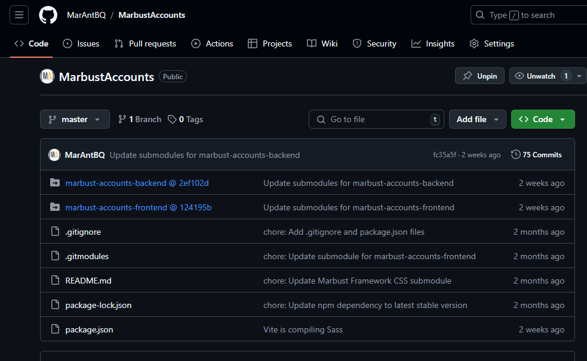Switch to the Pull requests tab
587x361 pixels.
(145, 43)
